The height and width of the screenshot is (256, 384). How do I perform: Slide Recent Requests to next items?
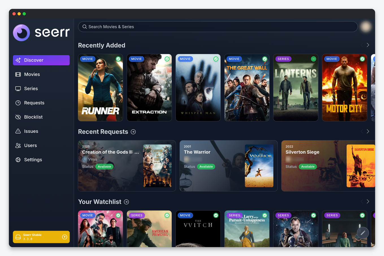(368, 132)
